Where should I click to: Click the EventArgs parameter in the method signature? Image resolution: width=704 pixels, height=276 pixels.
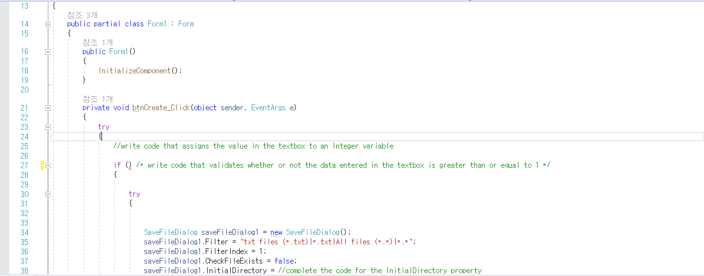[268, 107]
